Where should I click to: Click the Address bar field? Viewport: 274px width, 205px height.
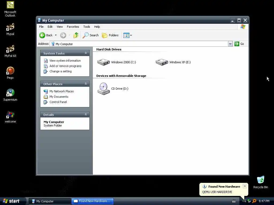(x=139, y=44)
